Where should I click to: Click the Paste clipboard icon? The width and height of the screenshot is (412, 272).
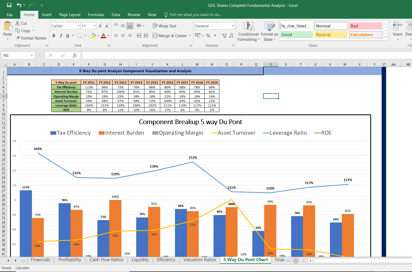tap(8, 26)
